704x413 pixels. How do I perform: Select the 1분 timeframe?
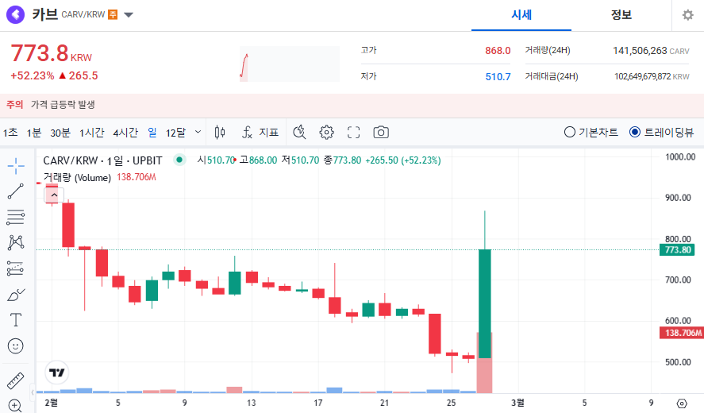[33, 133]
